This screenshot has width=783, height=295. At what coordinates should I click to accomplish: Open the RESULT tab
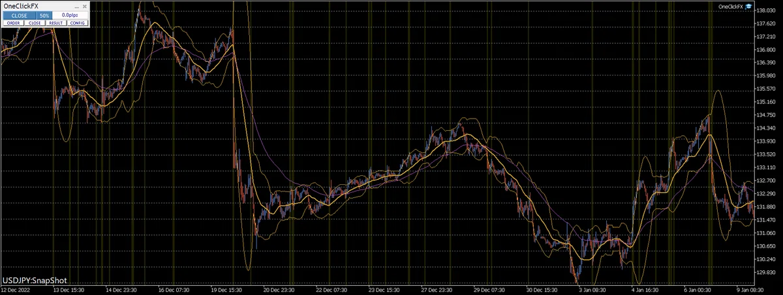tap(56, 23)
